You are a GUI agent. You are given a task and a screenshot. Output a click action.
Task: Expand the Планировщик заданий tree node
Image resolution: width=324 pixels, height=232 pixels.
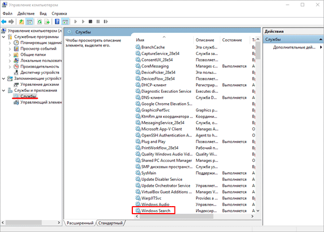(11, 43)
